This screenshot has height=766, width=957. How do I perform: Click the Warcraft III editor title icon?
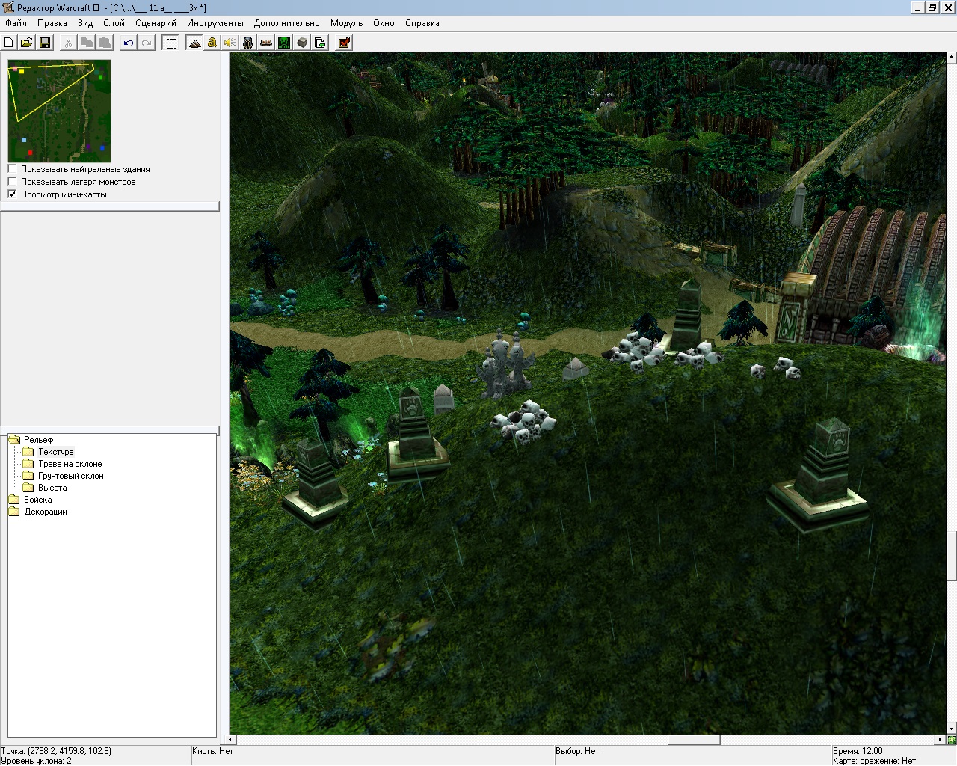(x=8, y=7)
